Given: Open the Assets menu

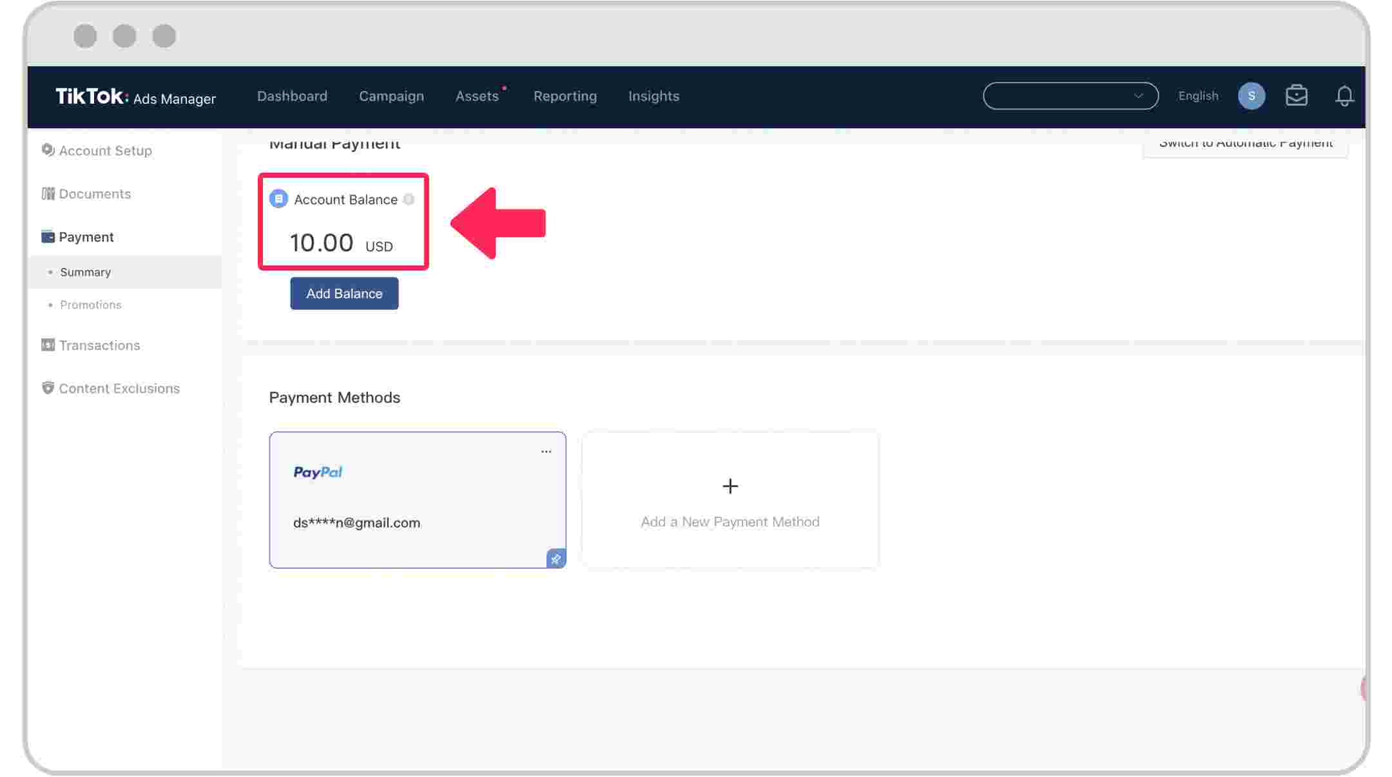Looking at the screenshot, I should point(477,96).
